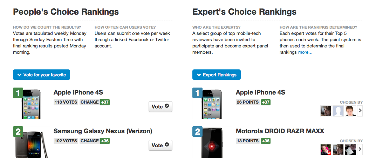Click second expert avatar for DROID RAZR MAXX
Image resolution: width=376 pixels, height=165 pixels.
coord(338,150)
